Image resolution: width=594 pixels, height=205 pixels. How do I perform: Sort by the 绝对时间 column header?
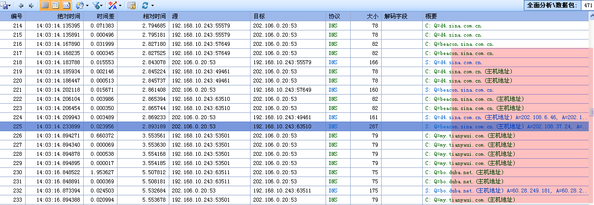tap(55, 16)
